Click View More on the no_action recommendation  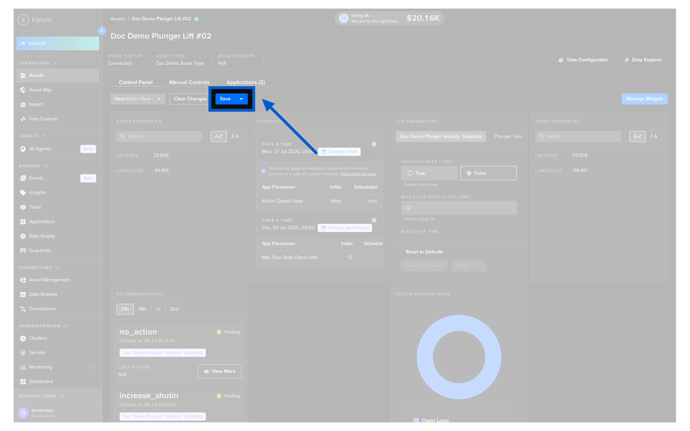pyautogui.click(x=219, y=371)
